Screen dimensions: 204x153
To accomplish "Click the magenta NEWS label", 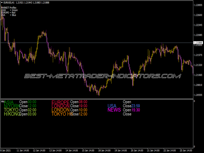I will click(114, 110).
